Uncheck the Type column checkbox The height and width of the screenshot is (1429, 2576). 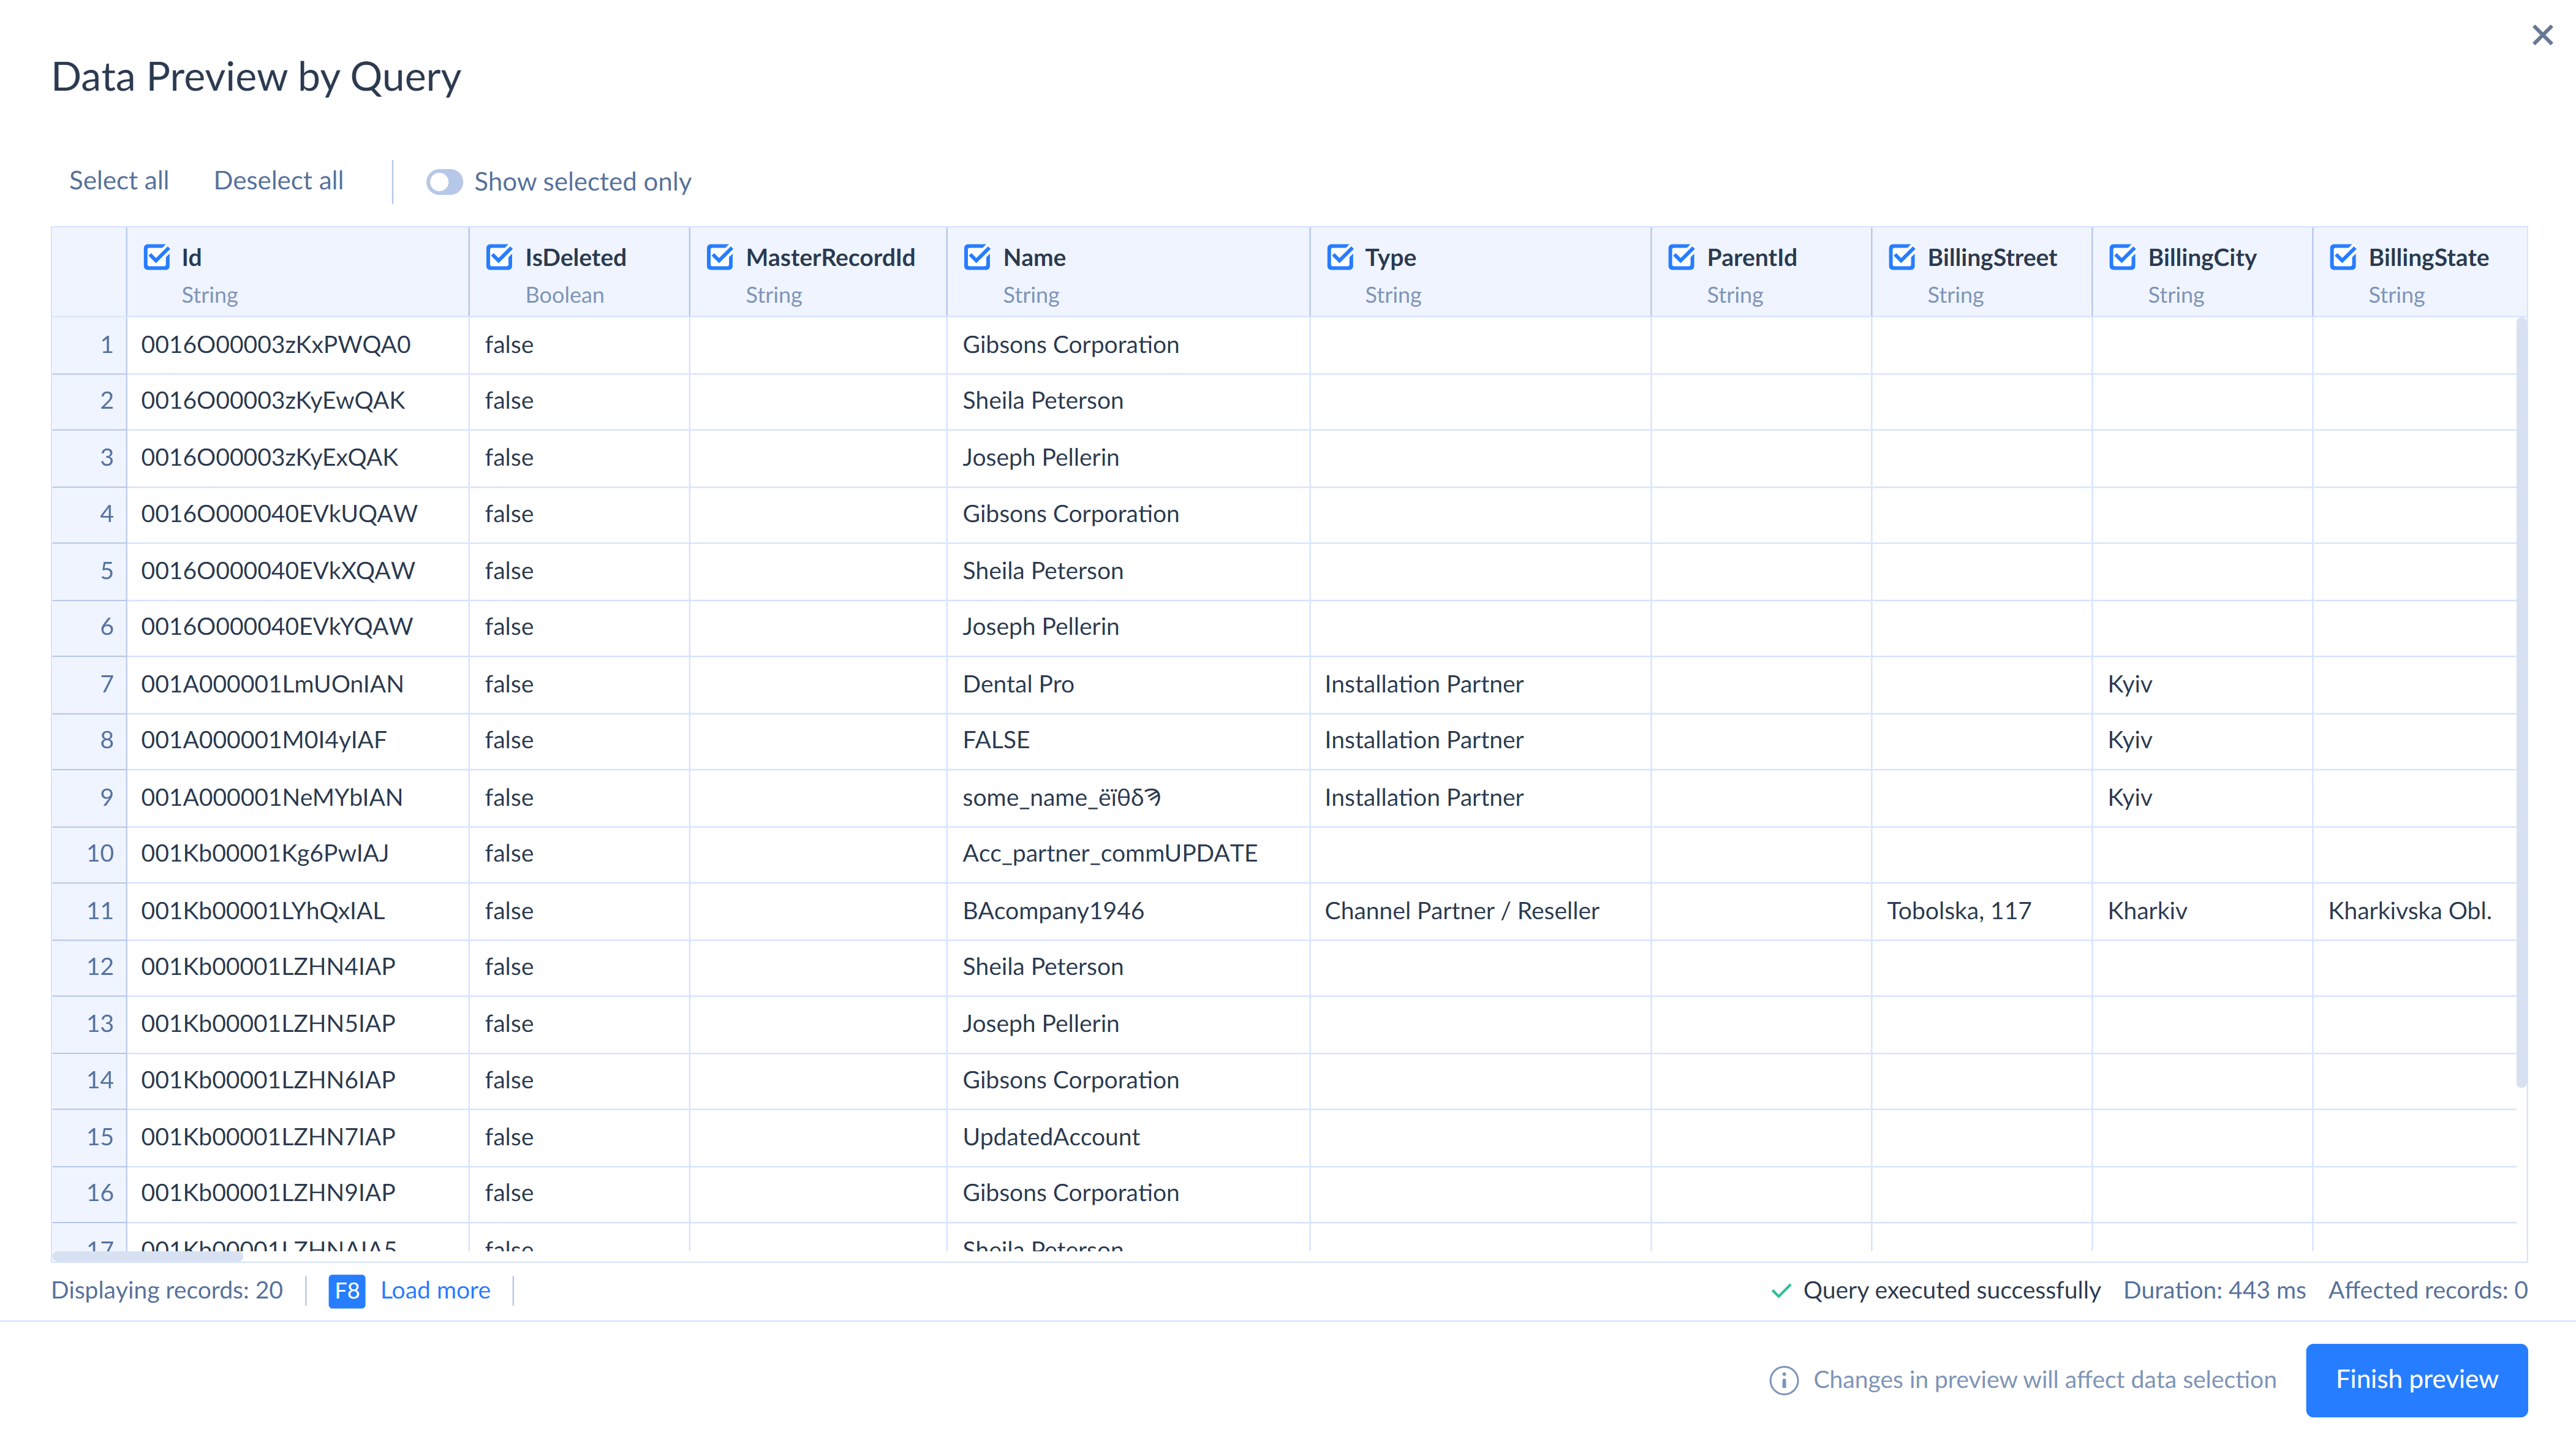[x=1340, y=257]
